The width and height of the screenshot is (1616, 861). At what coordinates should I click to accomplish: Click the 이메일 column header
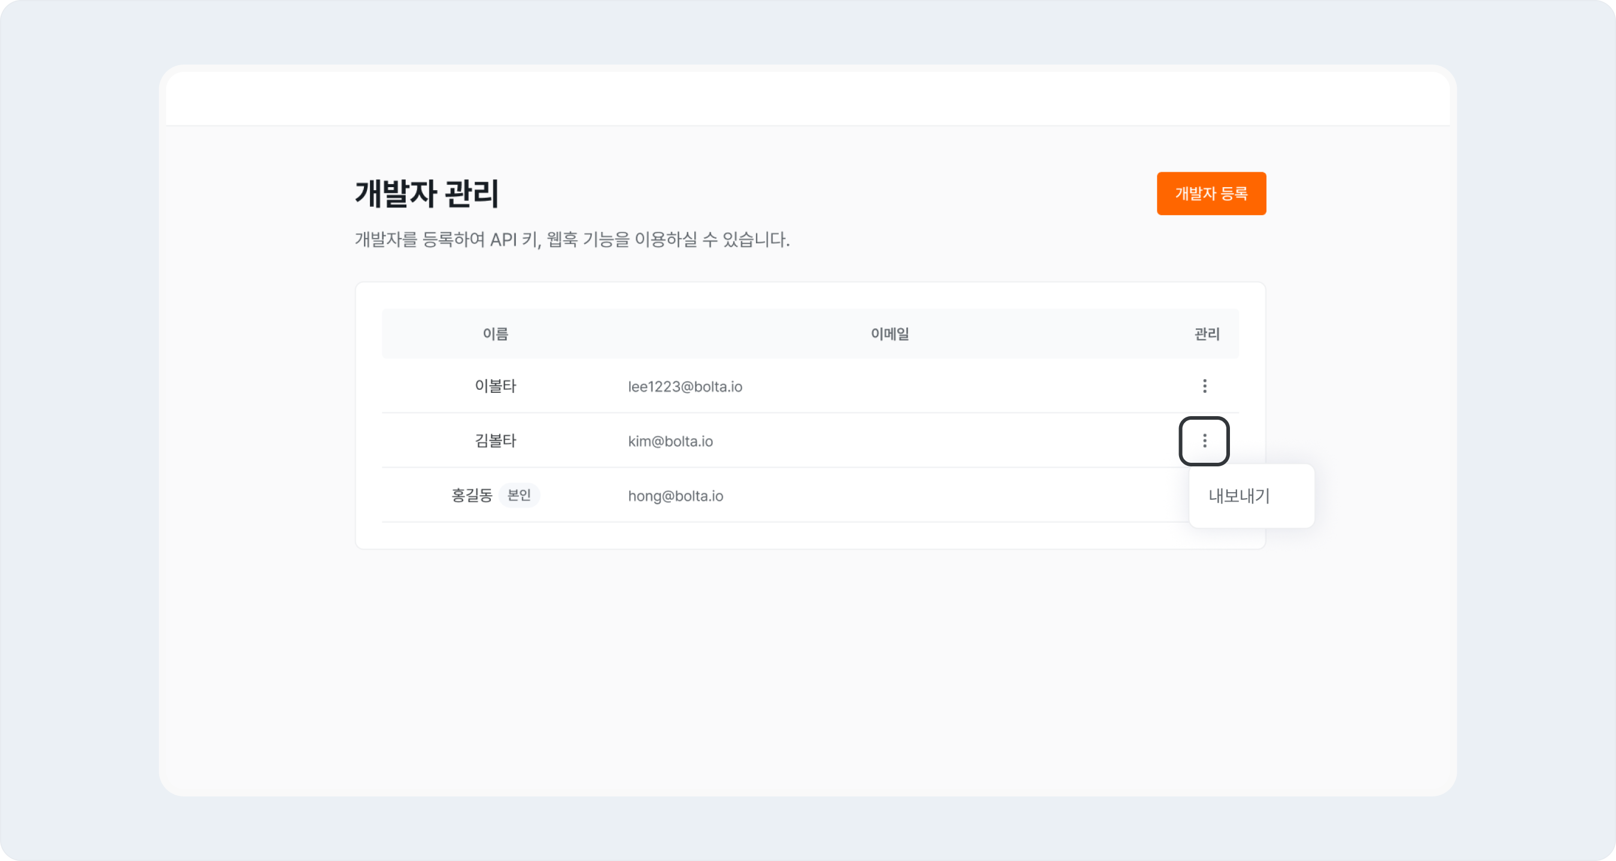(x=889, y=334)
